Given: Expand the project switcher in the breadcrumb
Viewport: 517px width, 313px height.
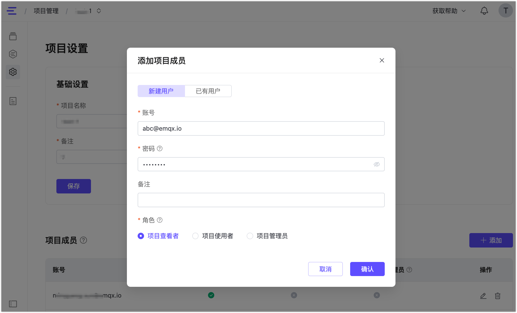Looking at the screenshot, I should [x=98, y=10].
